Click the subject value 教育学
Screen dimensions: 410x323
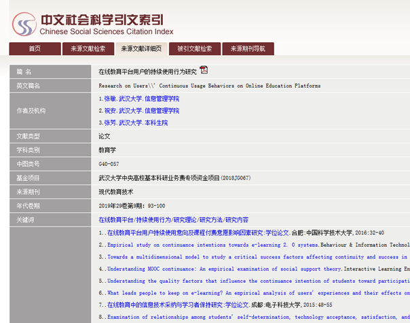[107, 150]
